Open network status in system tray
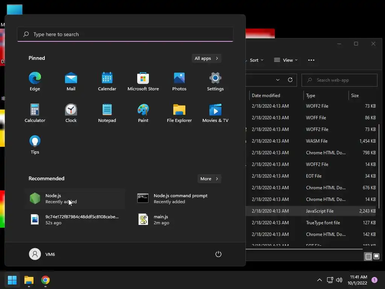The height and width of the screenshot is (289, 385). 330,280
